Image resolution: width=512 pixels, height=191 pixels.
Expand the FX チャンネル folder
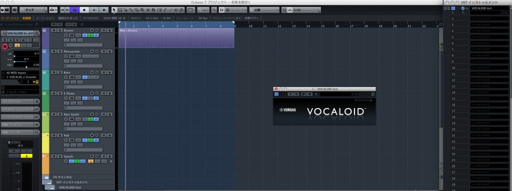[46, 177]
